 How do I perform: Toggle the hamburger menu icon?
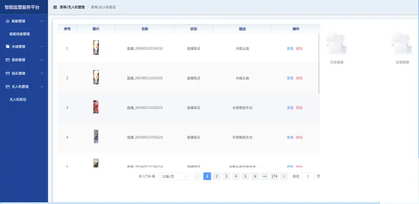pos(55,7)
